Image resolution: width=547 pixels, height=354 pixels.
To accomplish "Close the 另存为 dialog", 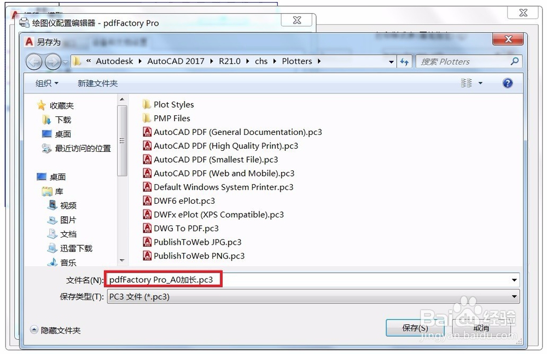I will (x=508, y=39).
